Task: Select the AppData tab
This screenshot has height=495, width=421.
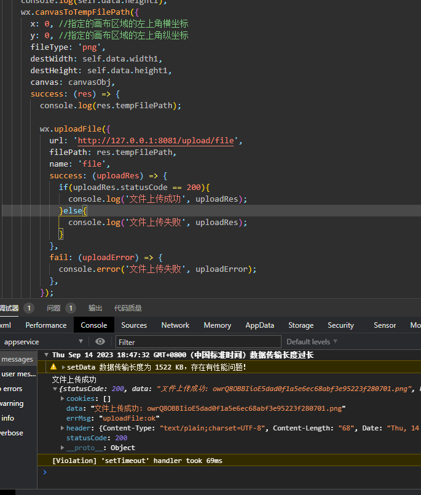Action: click(x=260, y=325)
